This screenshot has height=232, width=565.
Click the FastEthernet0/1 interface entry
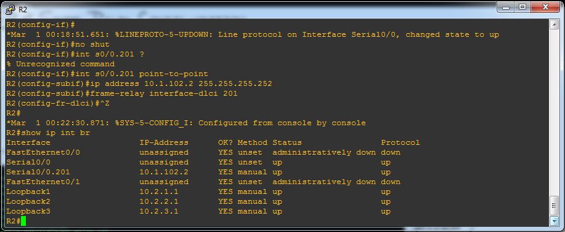coord(43,182)
